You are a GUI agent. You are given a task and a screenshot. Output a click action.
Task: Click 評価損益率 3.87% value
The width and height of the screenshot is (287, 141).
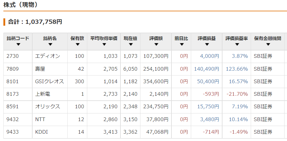(x=240, y=56)
